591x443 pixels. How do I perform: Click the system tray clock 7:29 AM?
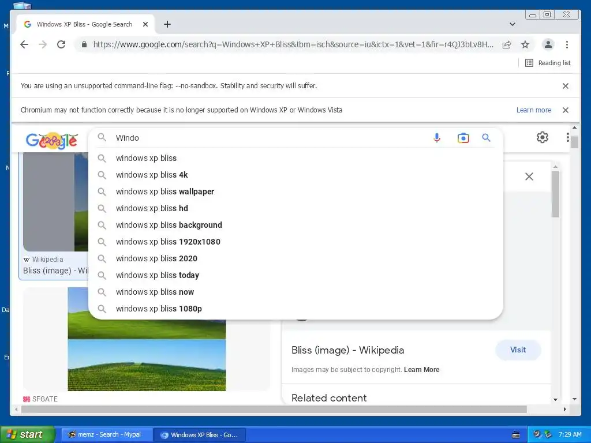tap(570, 434)
